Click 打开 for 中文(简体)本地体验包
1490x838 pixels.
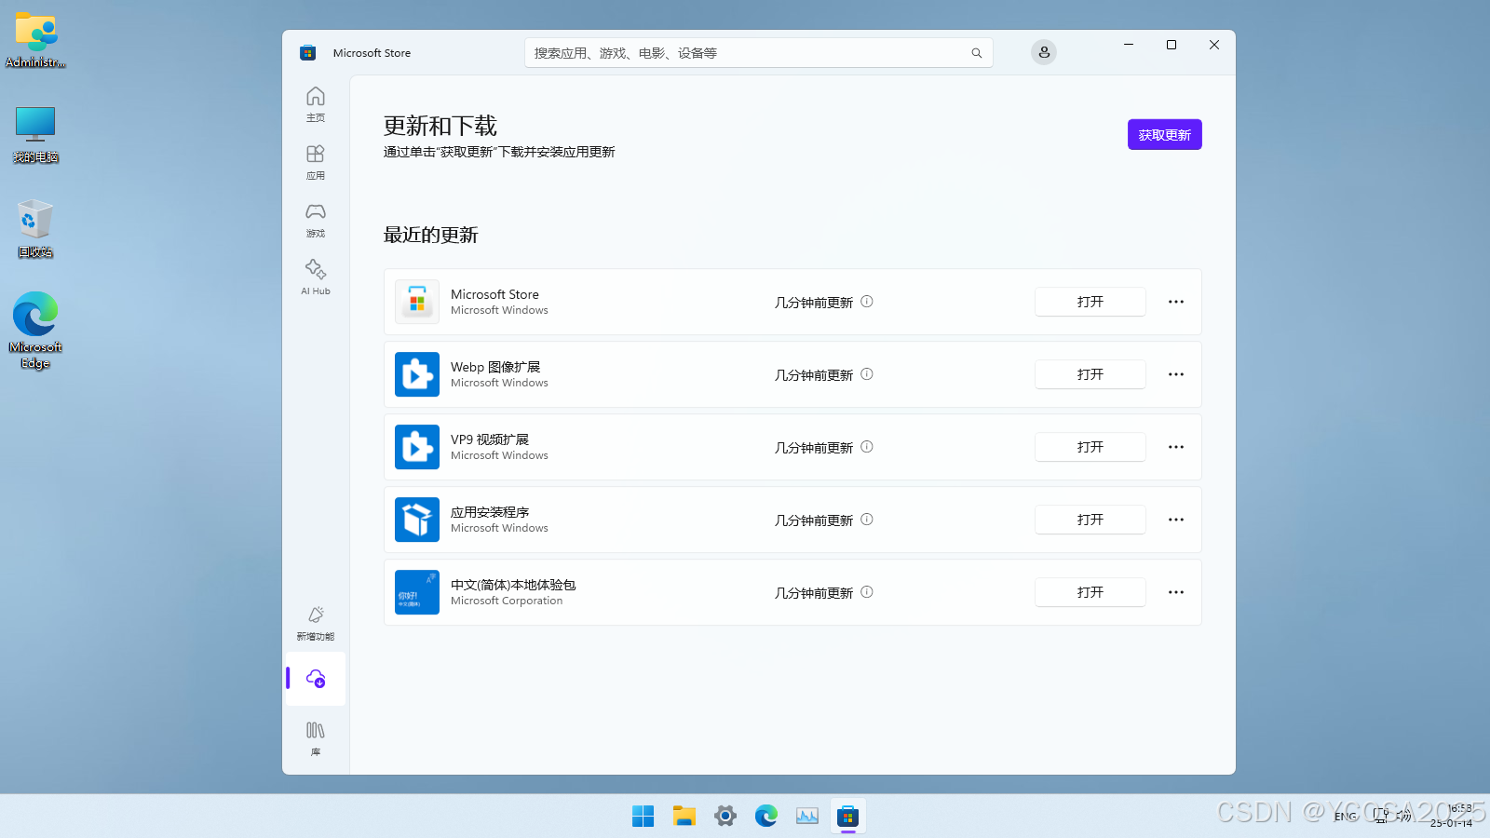pyautogui.click(x=1090, y=592)
